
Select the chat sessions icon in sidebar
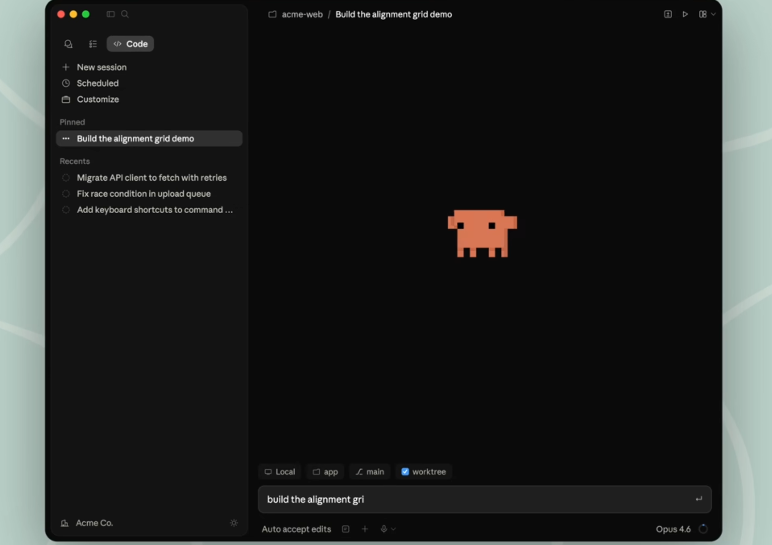point(68,44)
